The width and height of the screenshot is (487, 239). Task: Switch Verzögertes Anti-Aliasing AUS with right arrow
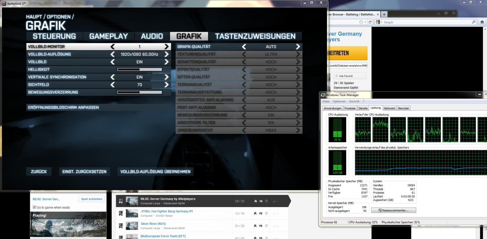(298, 100)
